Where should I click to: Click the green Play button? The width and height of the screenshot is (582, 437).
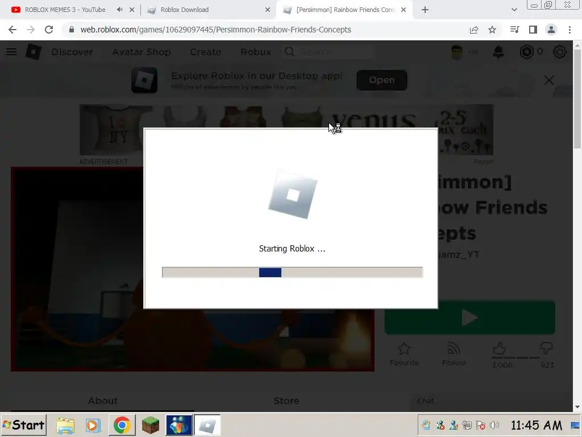469,318
